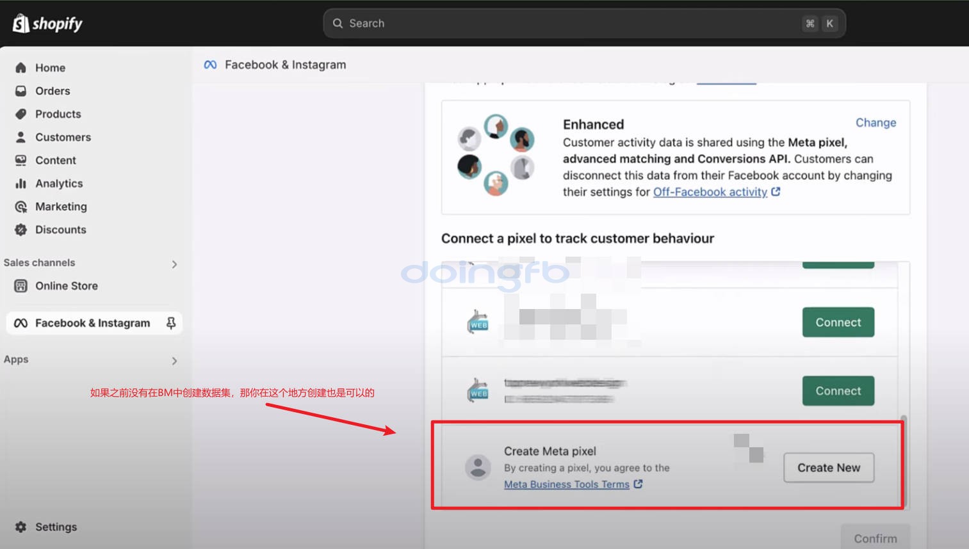Screen dimensions: 969x549
Task: Click the Apps heading
Action: pos(16,360)
